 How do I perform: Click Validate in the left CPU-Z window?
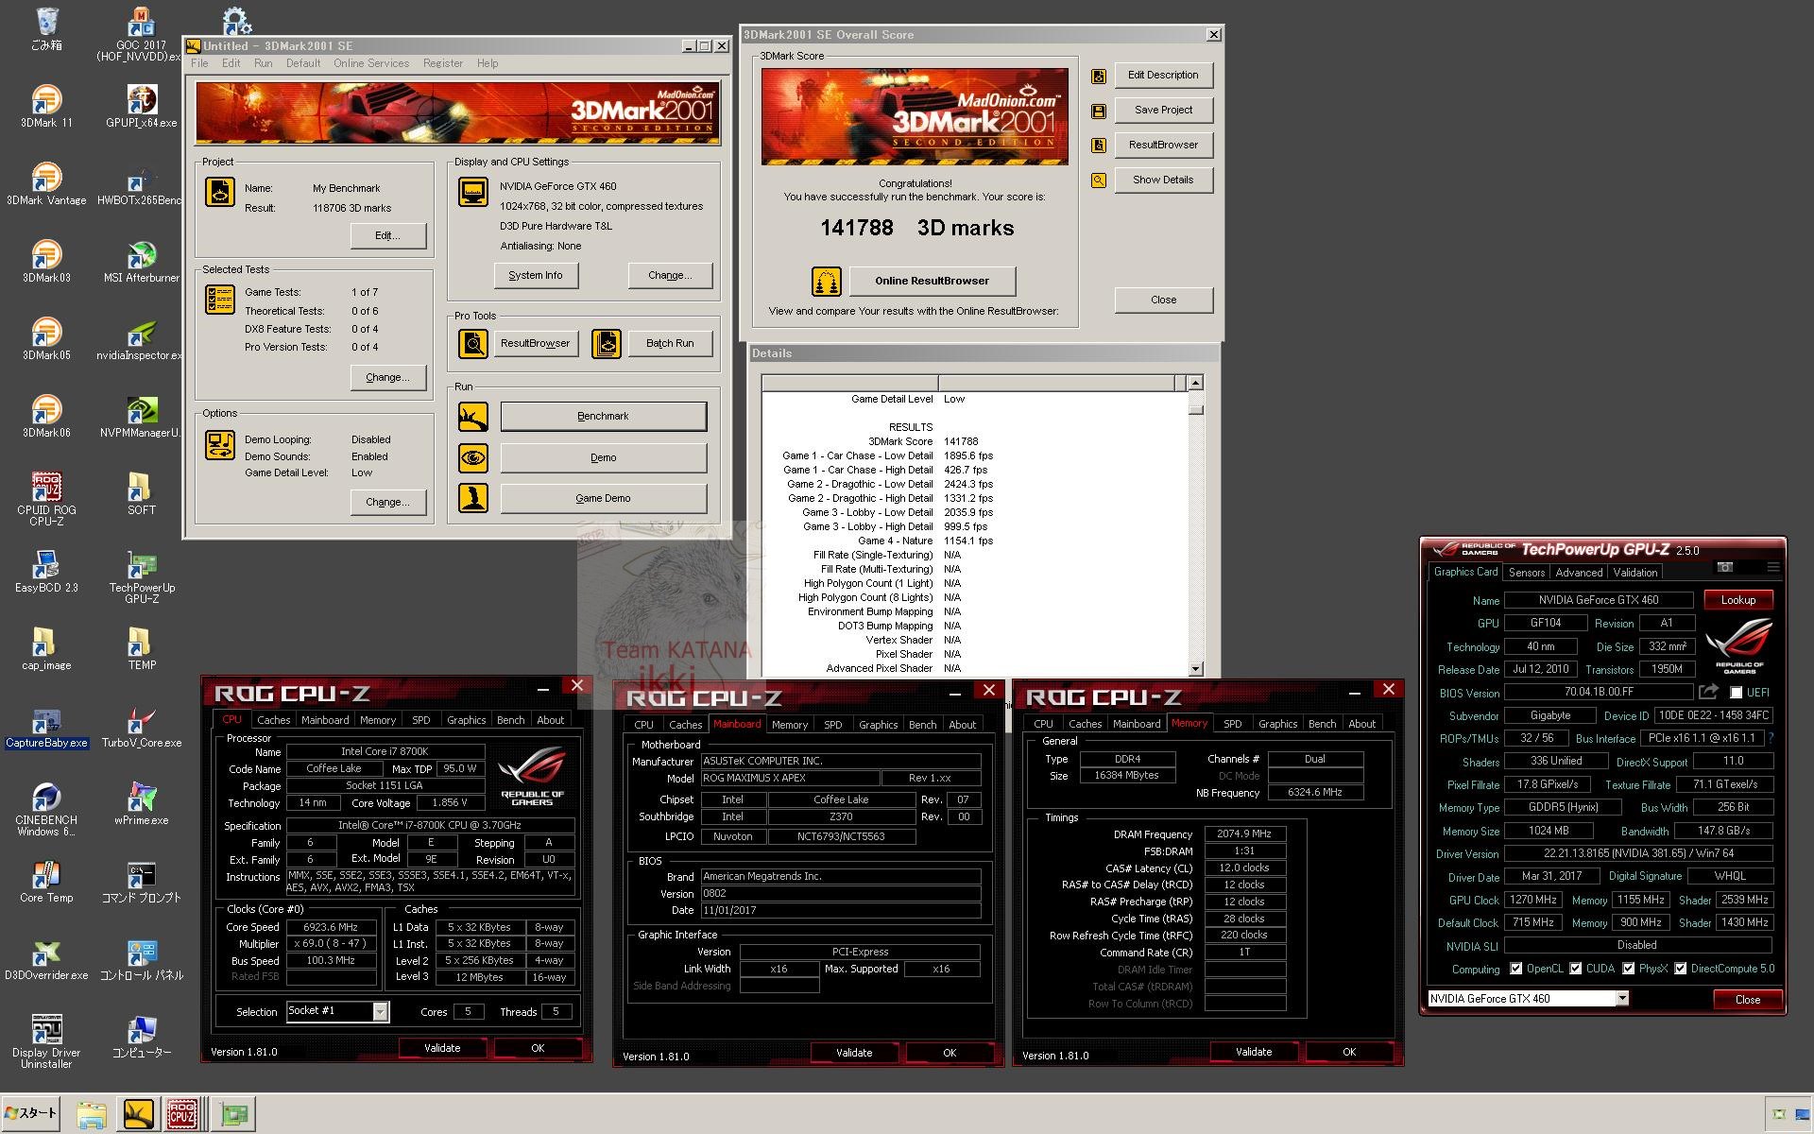442,1048
